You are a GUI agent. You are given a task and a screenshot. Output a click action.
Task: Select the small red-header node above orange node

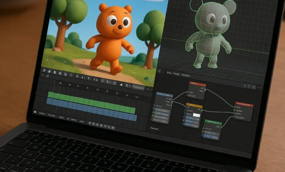coord(196,91)
